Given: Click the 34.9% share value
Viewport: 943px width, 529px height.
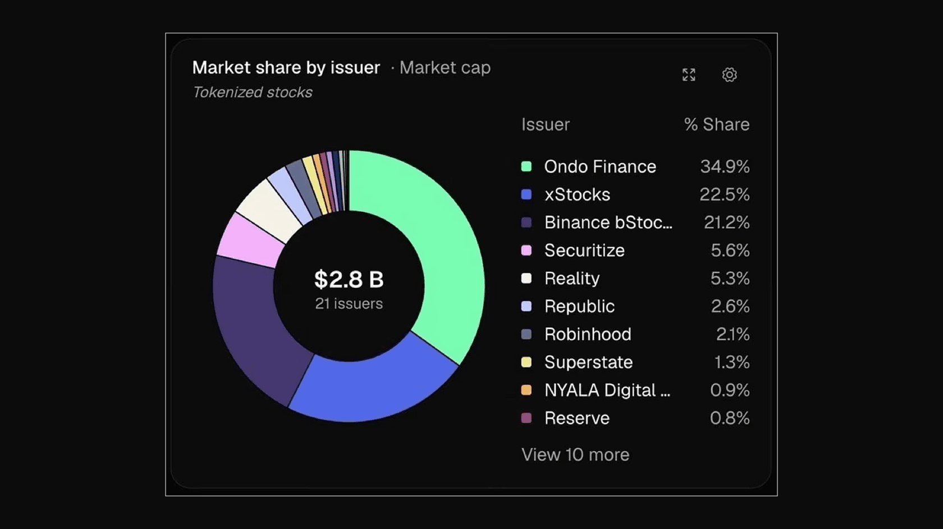Looking at the screenshot, I should click(725, 166).
